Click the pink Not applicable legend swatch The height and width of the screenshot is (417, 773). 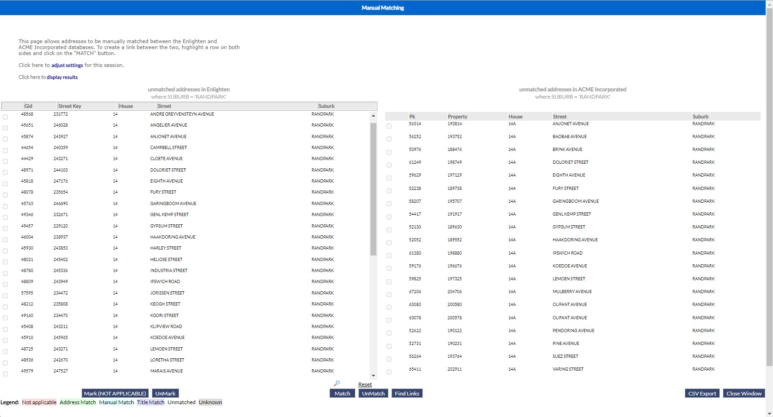(x=39, y=402)
